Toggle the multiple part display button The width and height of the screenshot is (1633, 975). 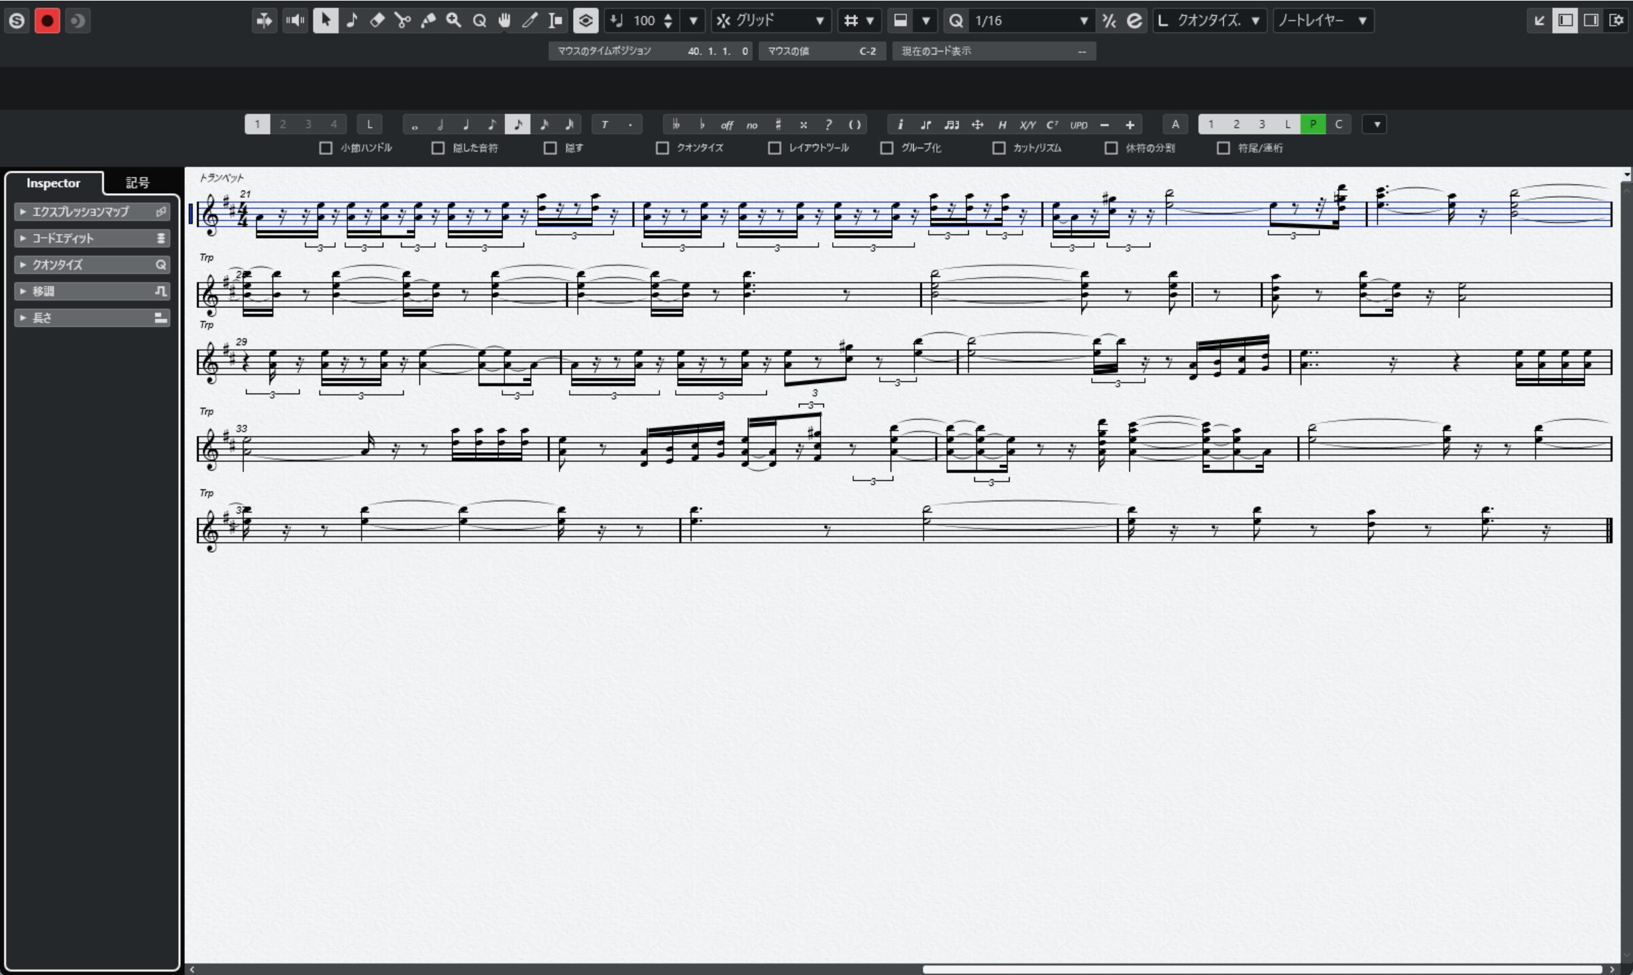[x=585, y=20]
